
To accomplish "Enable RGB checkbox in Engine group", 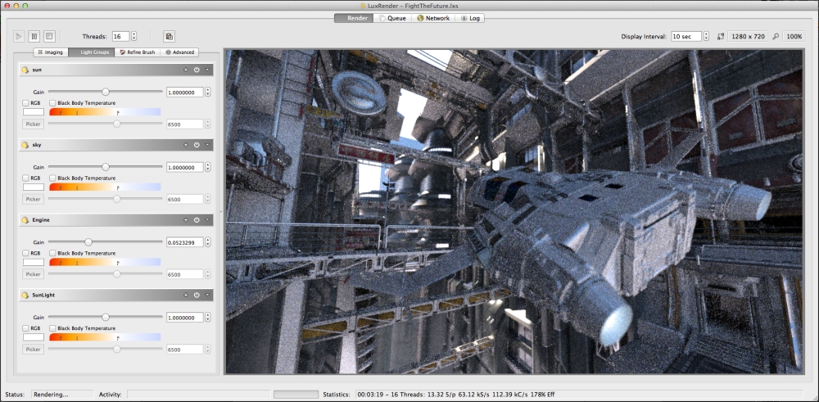I will click(x=25, y=253).
